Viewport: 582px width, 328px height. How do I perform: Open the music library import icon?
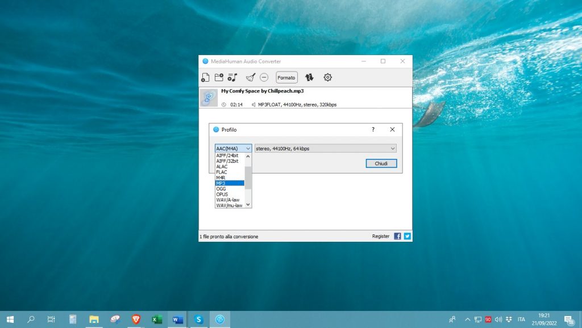pos(232,78)
